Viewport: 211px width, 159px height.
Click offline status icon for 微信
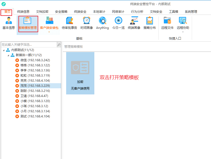pos(17,60)
